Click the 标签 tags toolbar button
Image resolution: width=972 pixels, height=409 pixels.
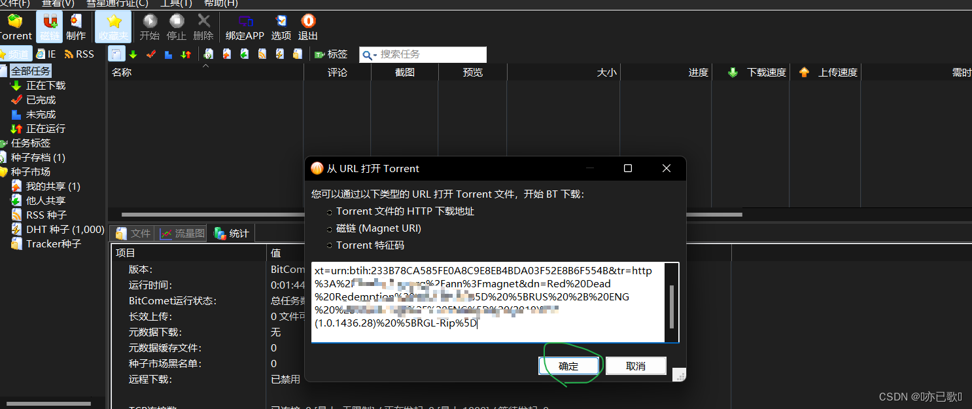click(x=331, y=54)
